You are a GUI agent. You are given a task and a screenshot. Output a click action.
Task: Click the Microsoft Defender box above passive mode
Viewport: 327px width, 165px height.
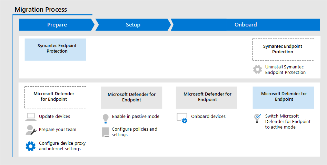(x=131, y=97)
